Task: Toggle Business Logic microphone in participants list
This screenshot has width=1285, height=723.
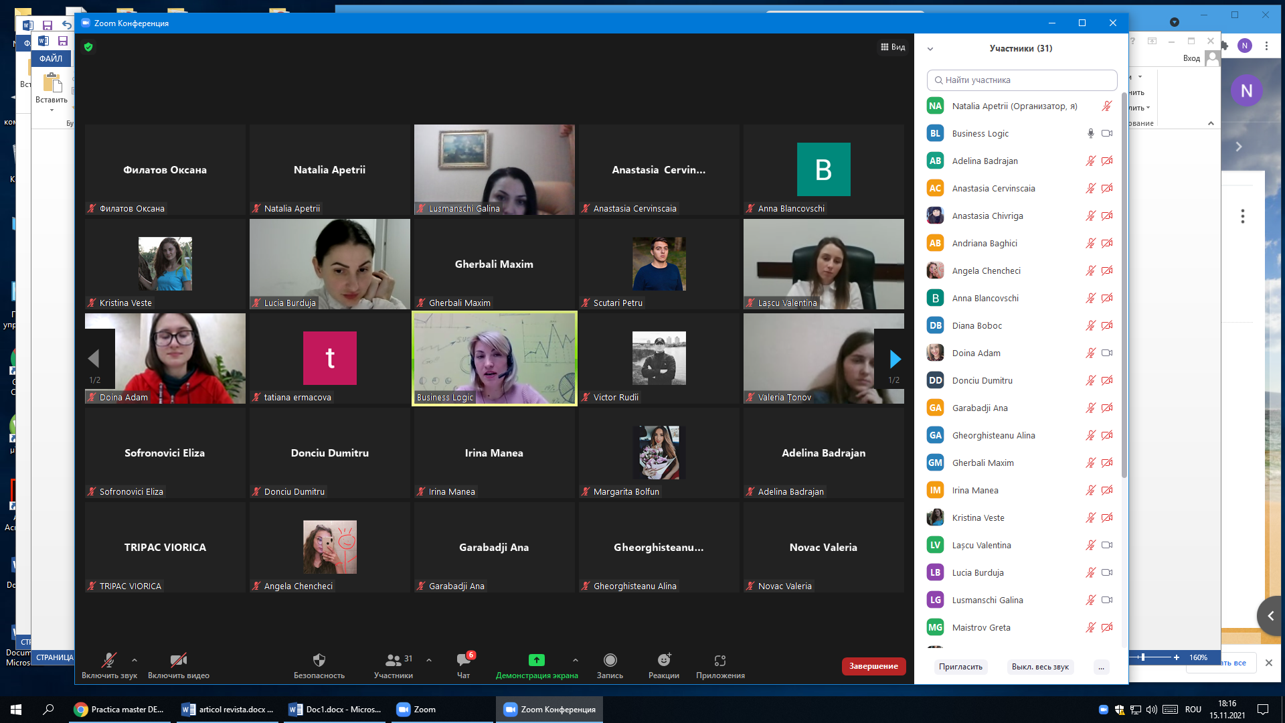Action: (x=1090, y=133)
